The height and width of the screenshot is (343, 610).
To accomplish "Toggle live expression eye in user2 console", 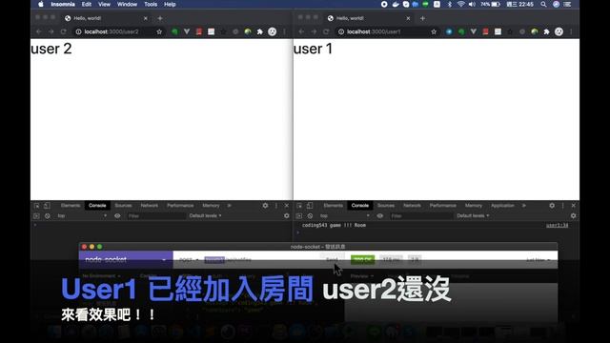I will (117, 216).
